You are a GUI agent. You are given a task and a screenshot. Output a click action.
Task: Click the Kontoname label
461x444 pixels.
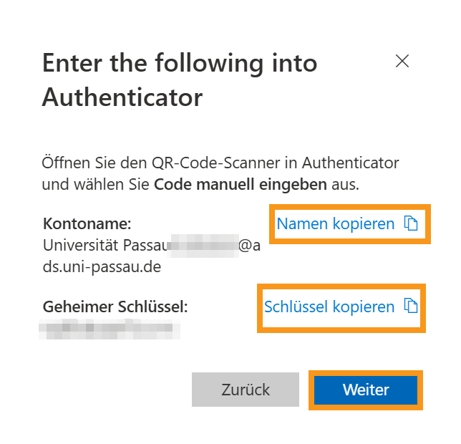[87, 223]
